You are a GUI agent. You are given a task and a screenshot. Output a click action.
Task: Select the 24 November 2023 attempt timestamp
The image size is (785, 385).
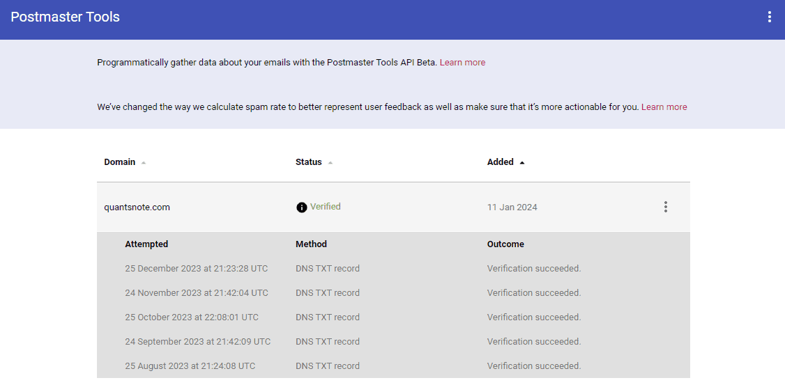tap(197, 293)
